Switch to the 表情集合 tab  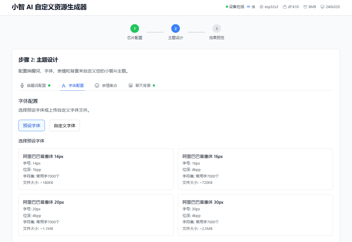[x=106, y=85]
